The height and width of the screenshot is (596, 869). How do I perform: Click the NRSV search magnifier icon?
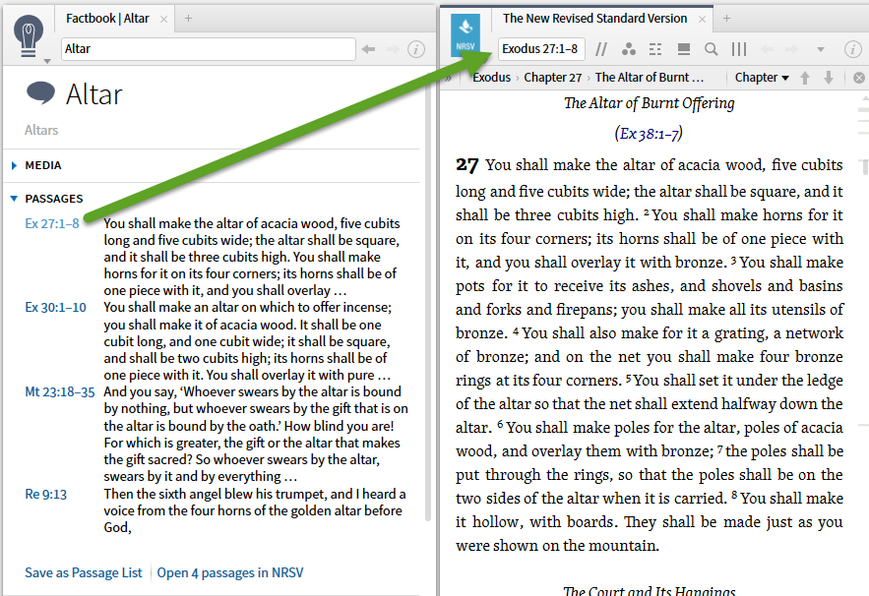click(x=712, y=49)
